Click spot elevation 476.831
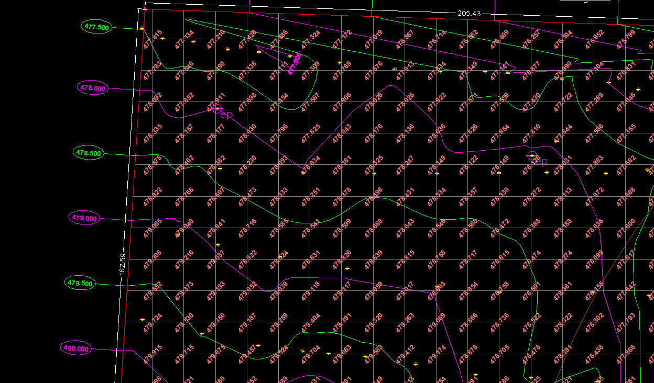Screen dimensions: 654x383 (x=626, y=71)
